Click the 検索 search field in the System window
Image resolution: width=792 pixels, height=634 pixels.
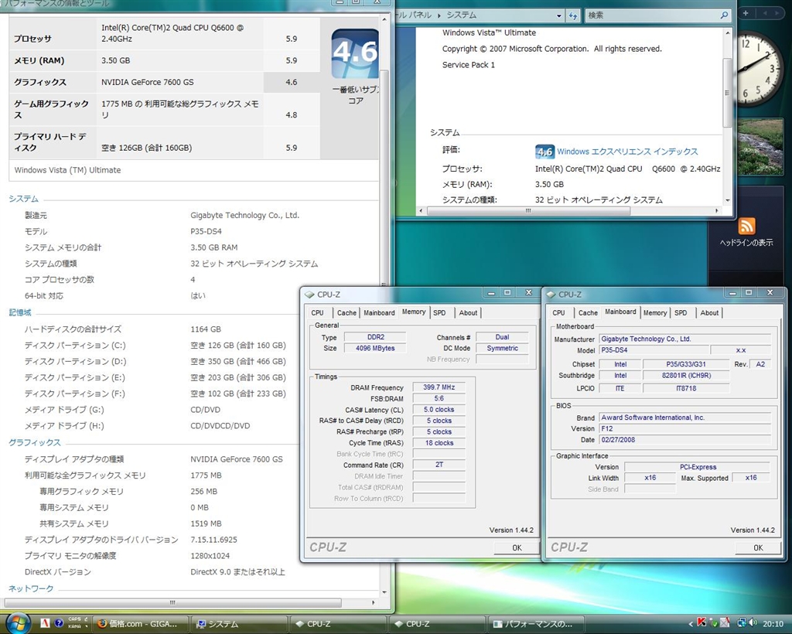tap(650, 15)
